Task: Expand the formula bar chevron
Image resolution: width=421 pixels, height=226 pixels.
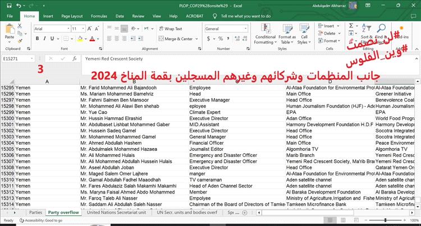Action: click(417, 58)
